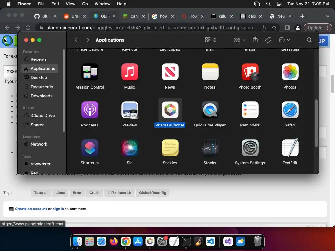This screenshot has height=251, width=335.
Task: Click the Create an account link
Action: point(31,209)
